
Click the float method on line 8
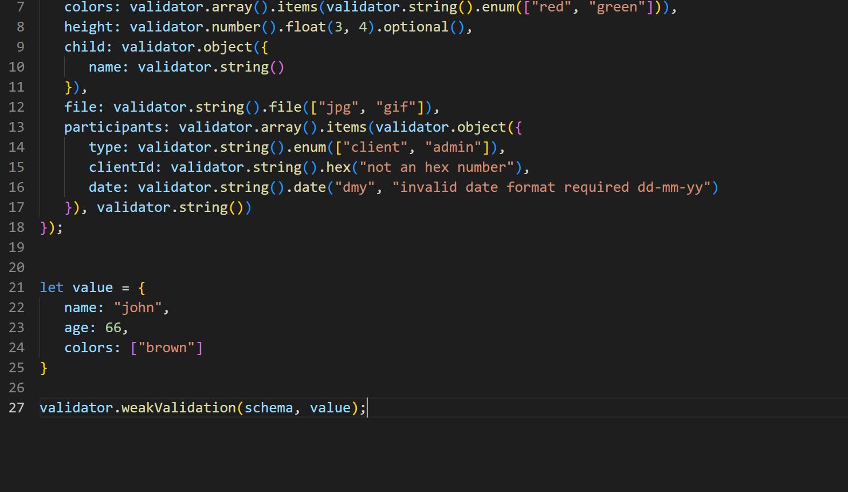click(x=306, y=27)
